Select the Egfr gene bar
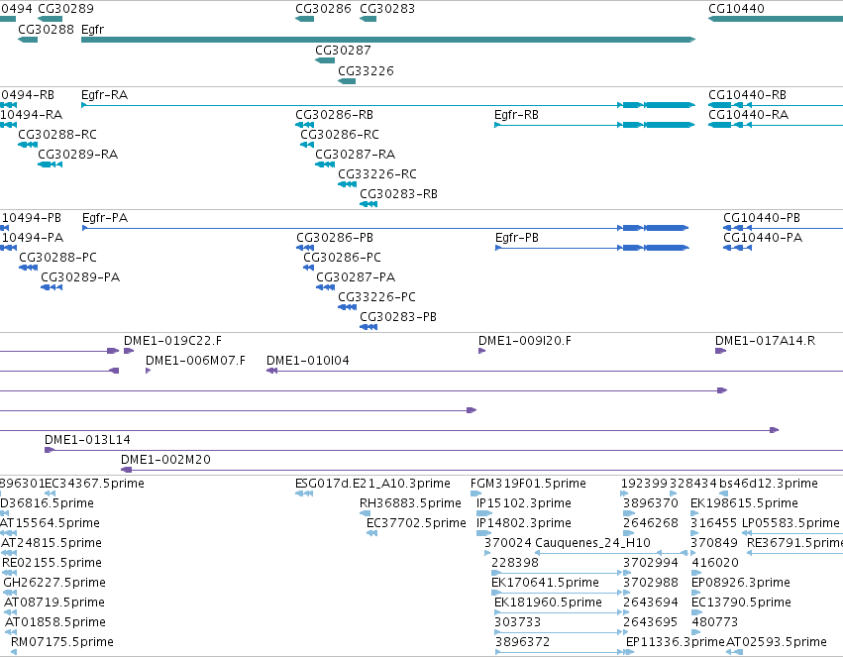This screenshot has width=843, height=657. (x=388, y=40)
